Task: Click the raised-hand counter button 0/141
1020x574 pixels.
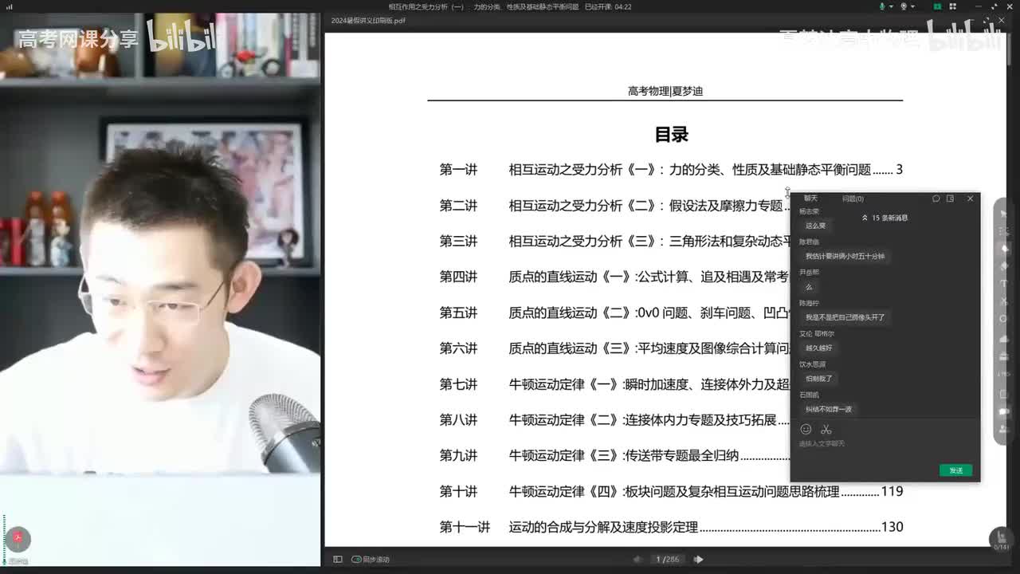Action: pos(1001,540)
